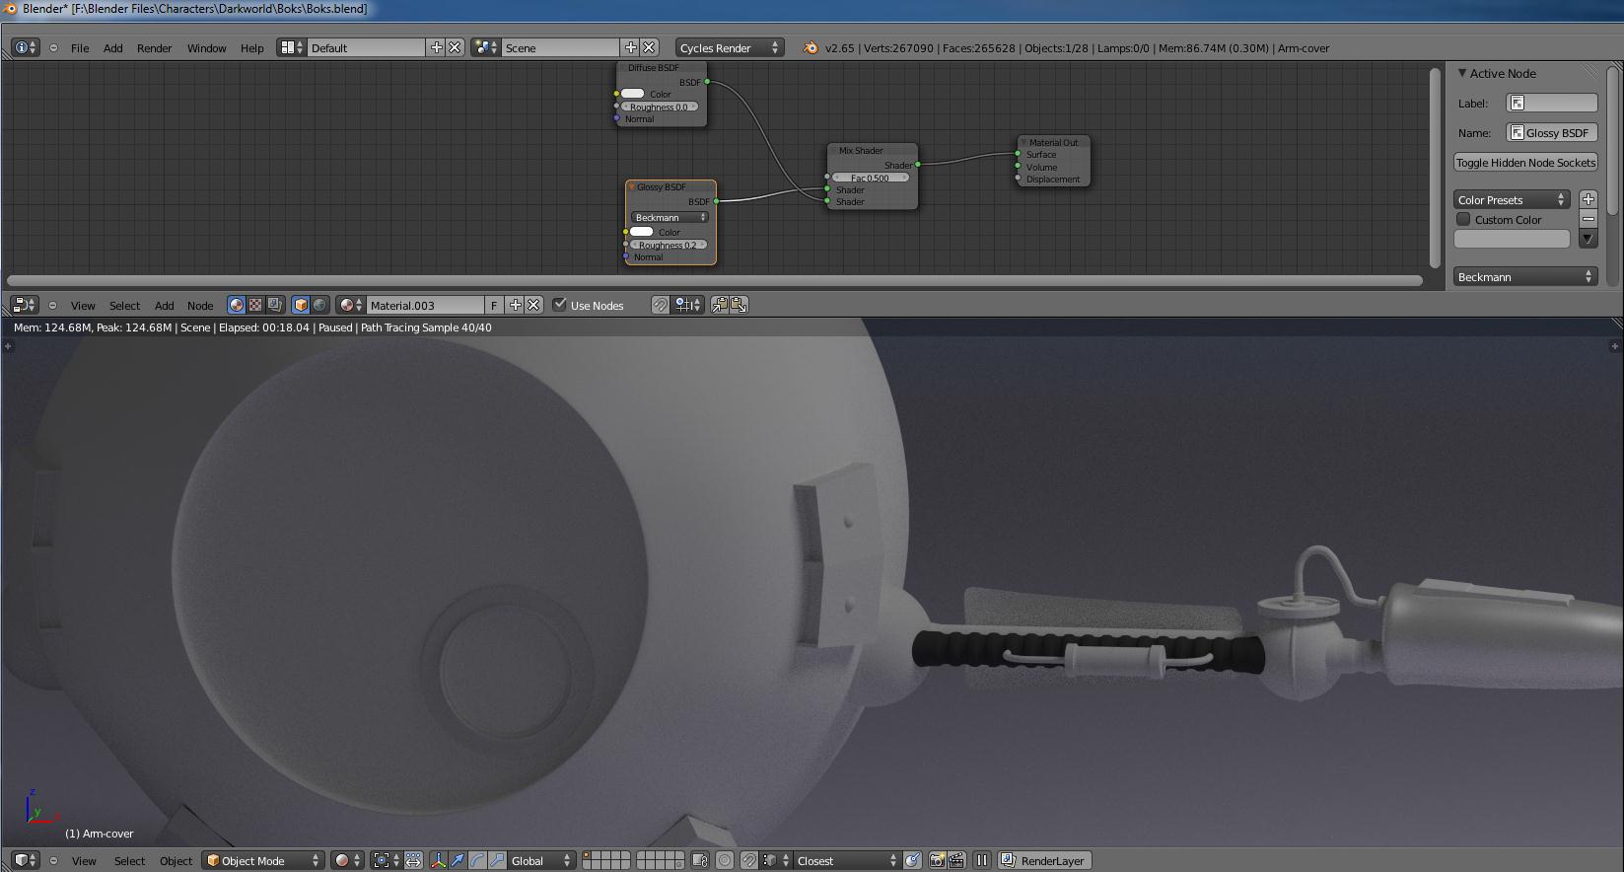Screen dimensions: 1624x872
Task: Add a new scene with plus icon
Action: [x=631, y=47]
